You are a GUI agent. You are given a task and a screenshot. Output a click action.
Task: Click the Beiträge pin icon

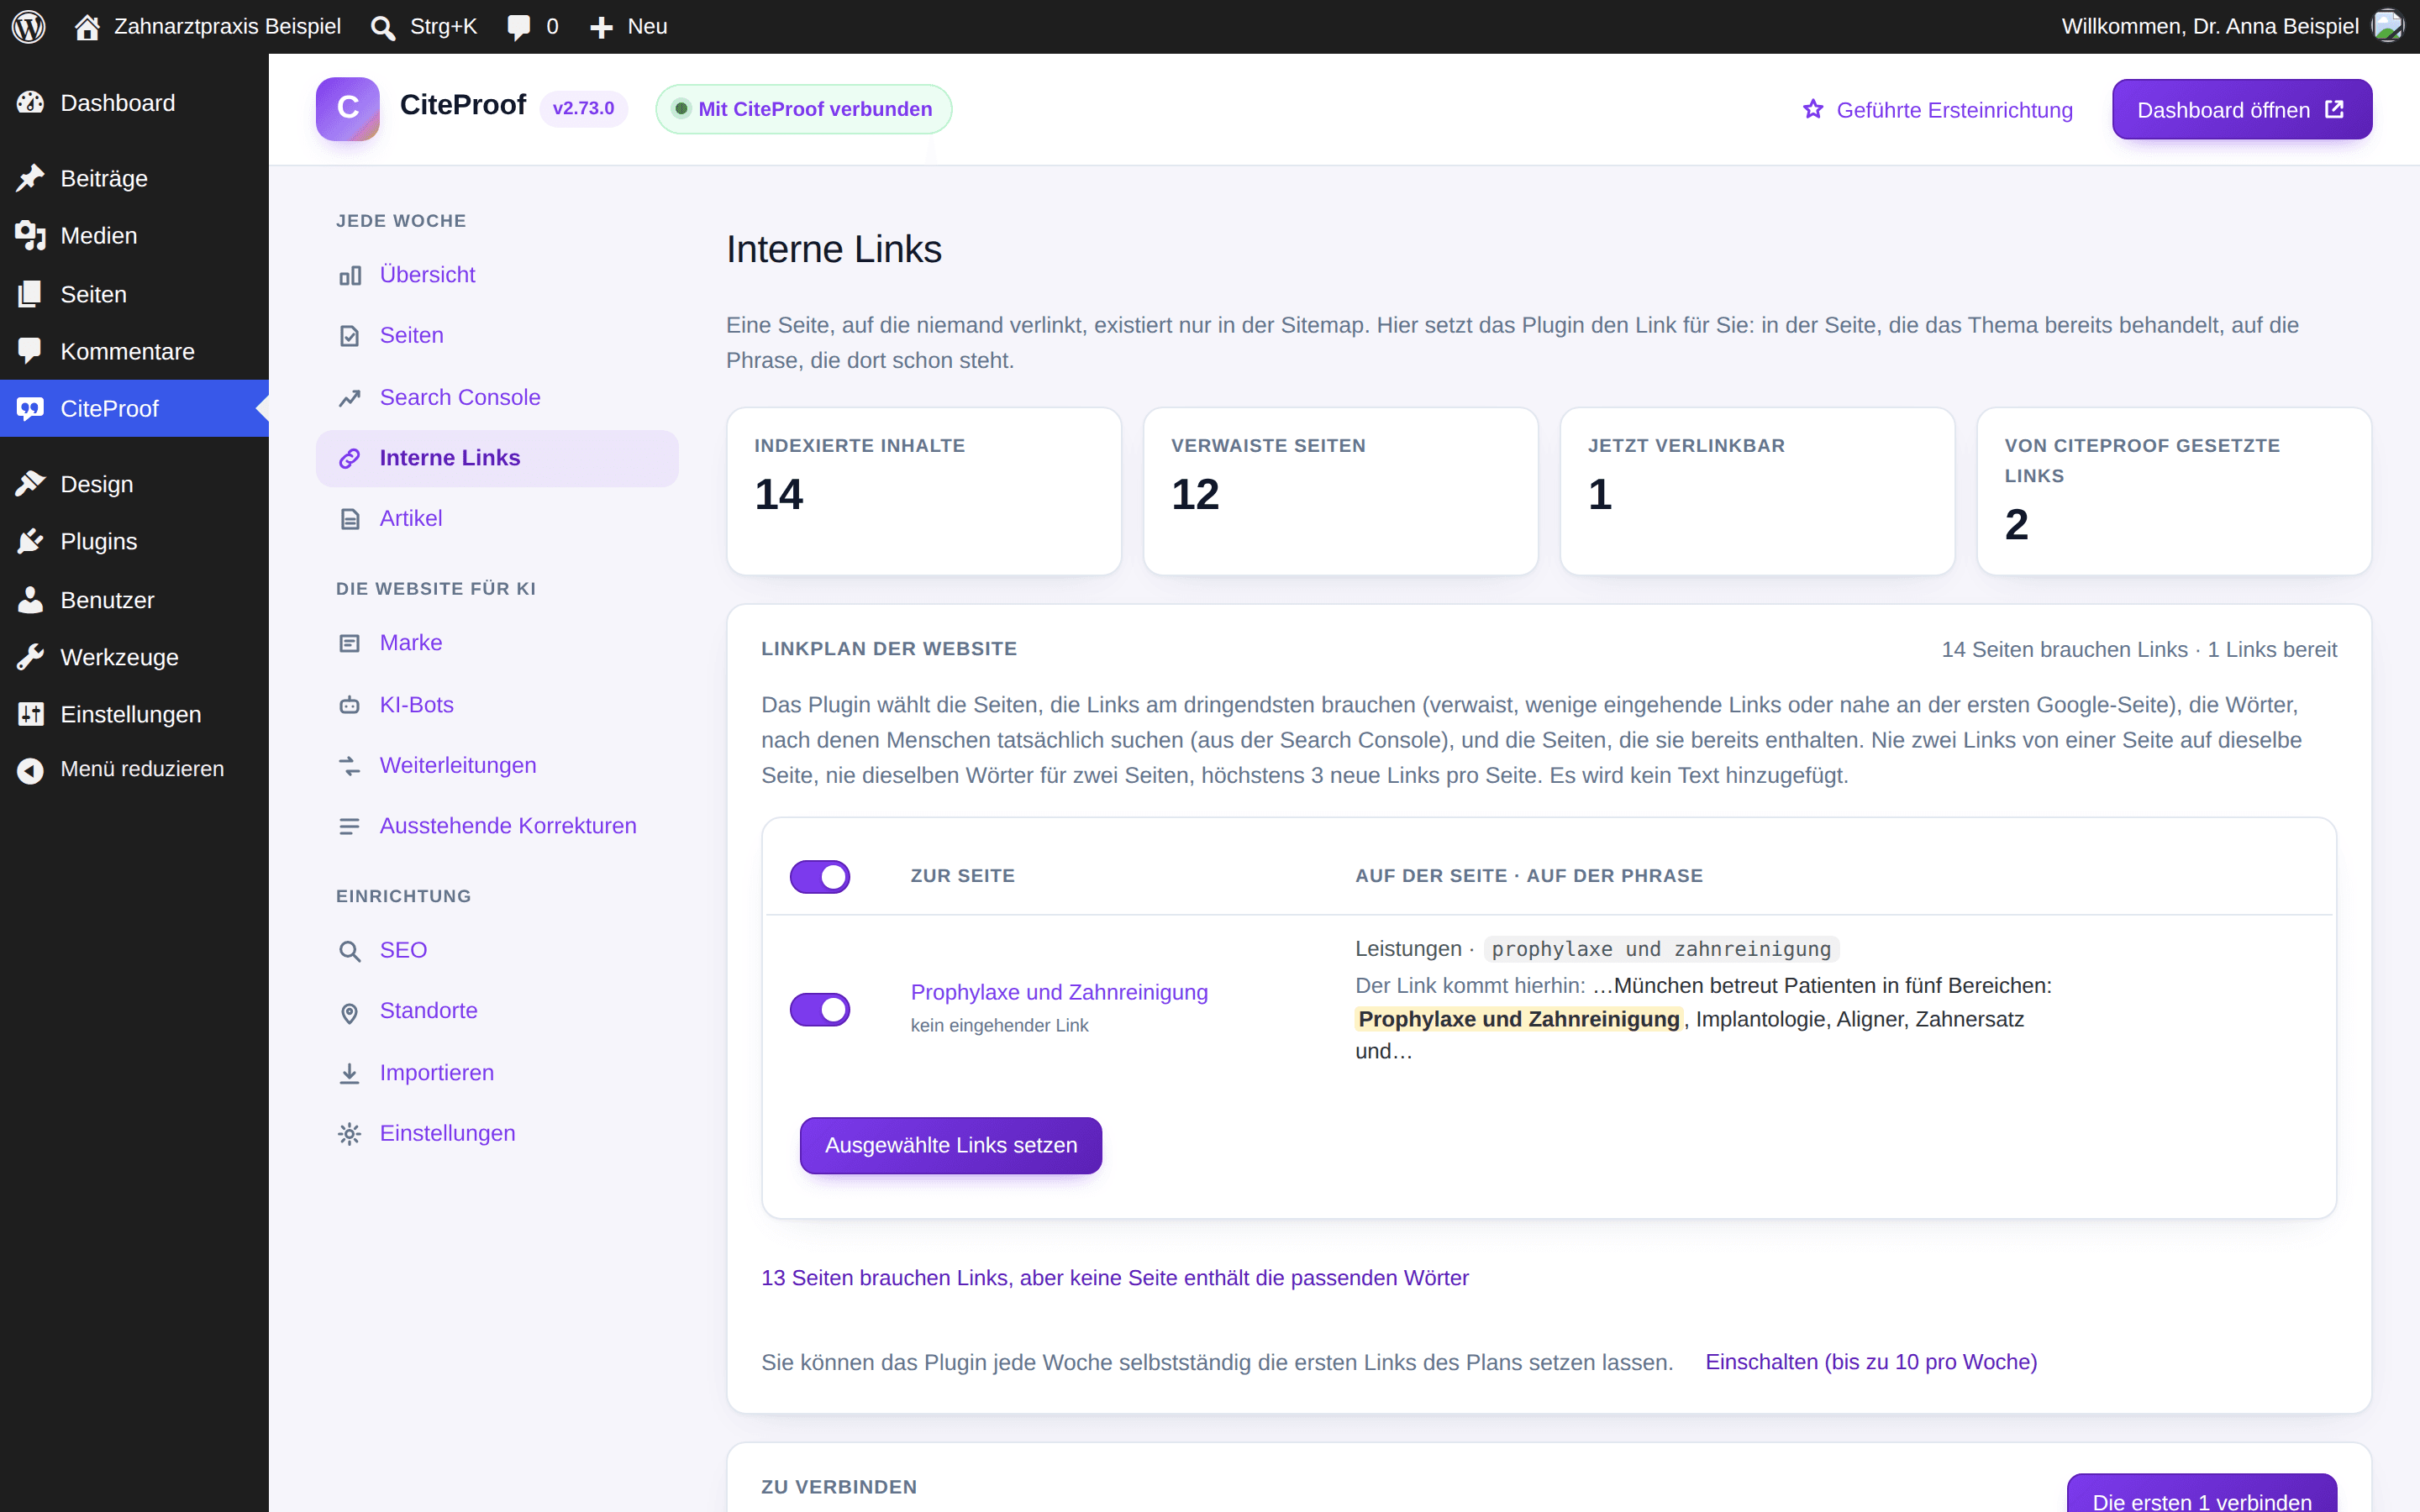coord(30,178)
